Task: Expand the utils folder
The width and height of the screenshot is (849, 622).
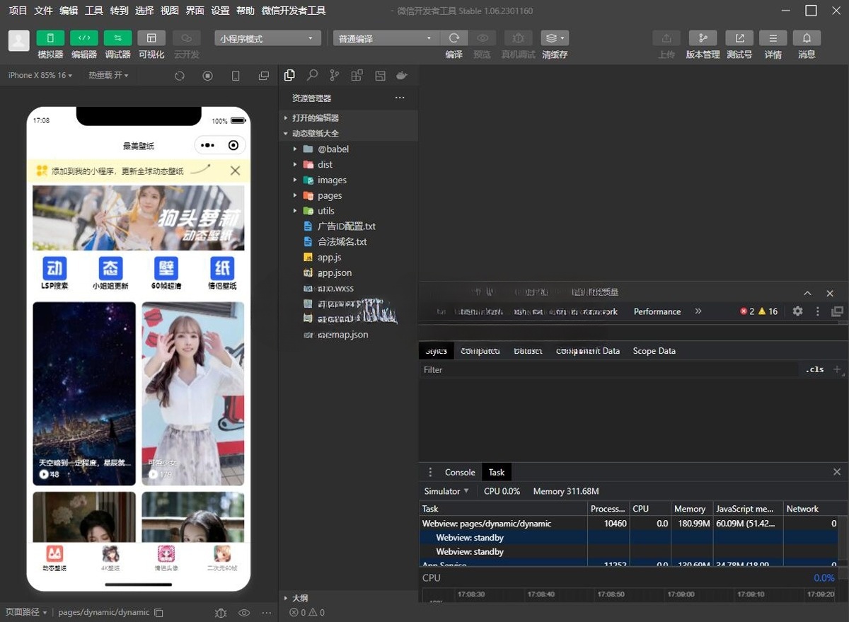Action: tap(348, 211)
